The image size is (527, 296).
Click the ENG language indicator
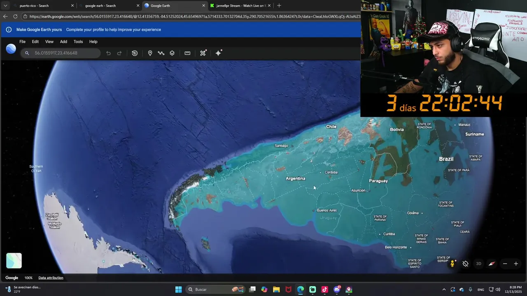click(x=480, y=290)
